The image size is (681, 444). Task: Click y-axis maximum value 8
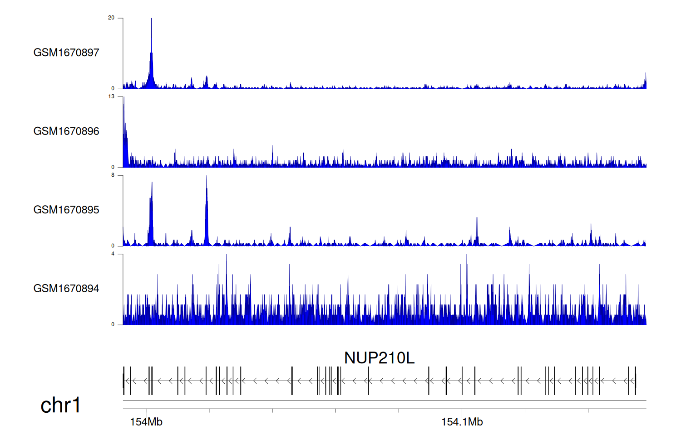coord(113,175)
